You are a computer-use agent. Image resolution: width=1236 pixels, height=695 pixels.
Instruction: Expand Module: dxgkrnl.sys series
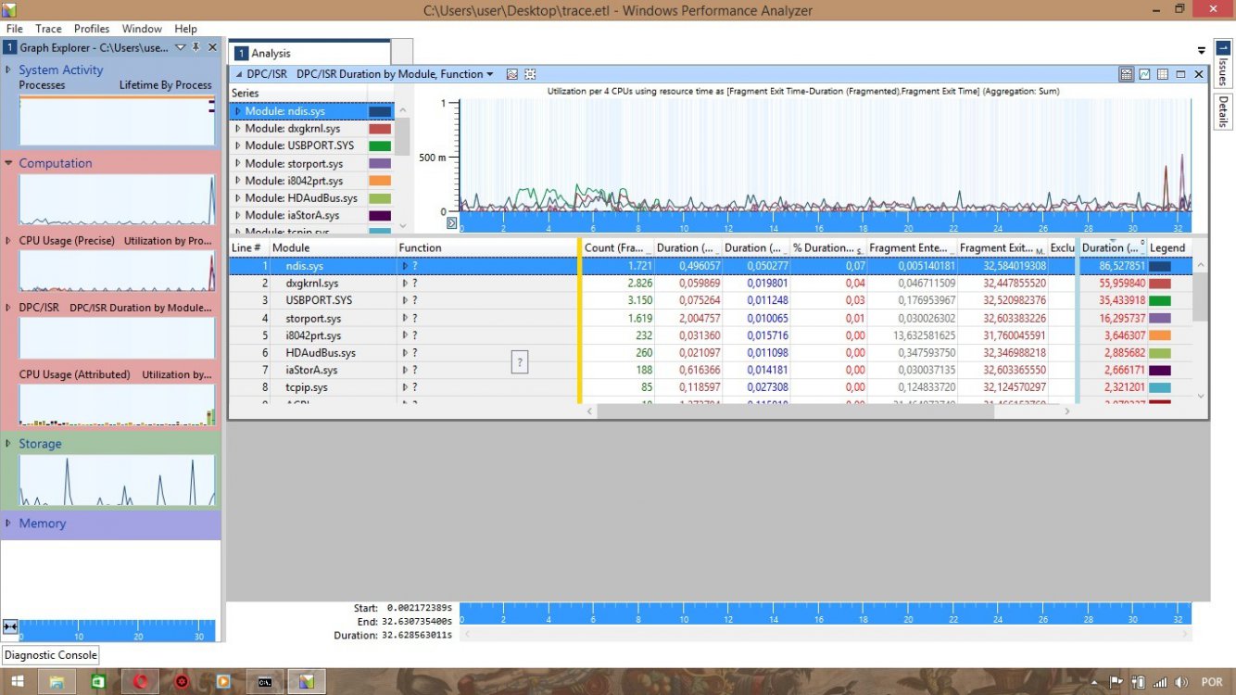click(237, 129)
